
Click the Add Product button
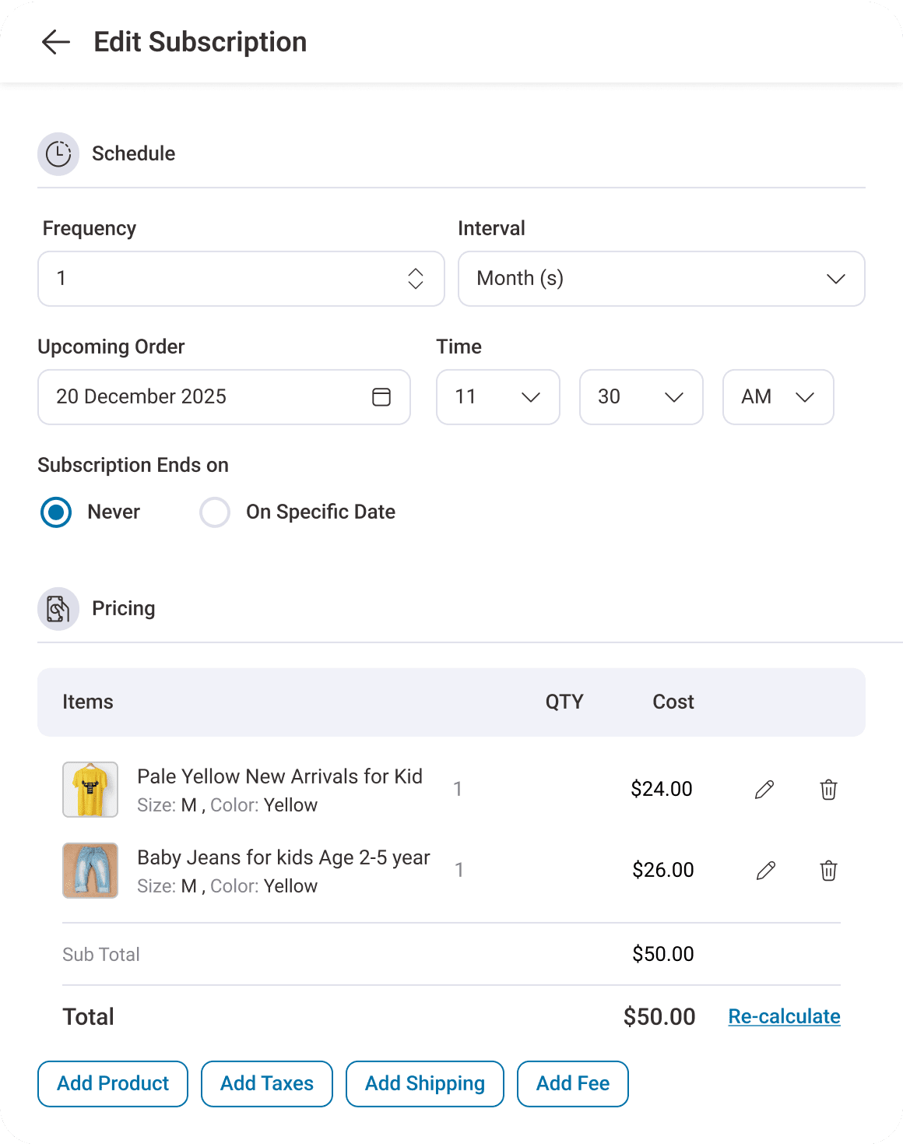point(112,1083)
